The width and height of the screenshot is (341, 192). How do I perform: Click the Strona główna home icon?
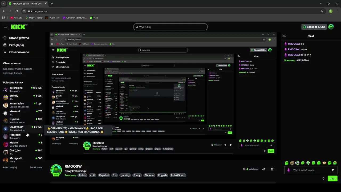[5, 38]
